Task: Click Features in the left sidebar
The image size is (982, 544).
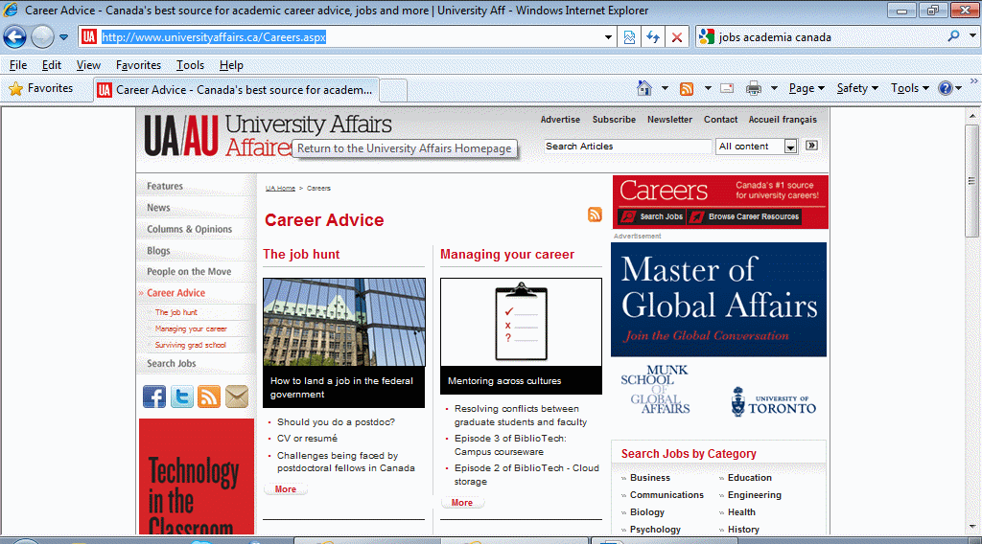Action: point(165,186)
